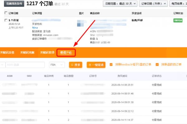Click purchase time 2020-09-14 11:14:37
Image resolution: width=187 pixels, height=124 pixels.
122,120
